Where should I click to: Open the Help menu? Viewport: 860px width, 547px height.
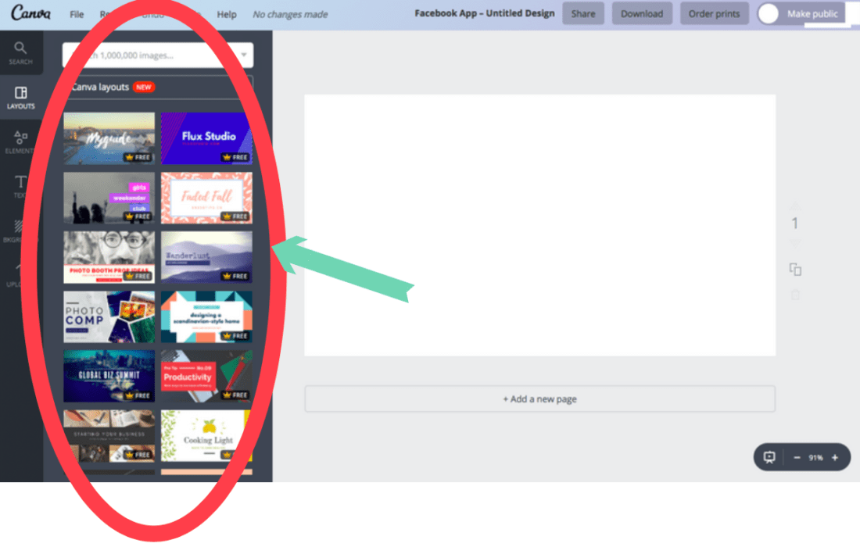coord(227,13)
